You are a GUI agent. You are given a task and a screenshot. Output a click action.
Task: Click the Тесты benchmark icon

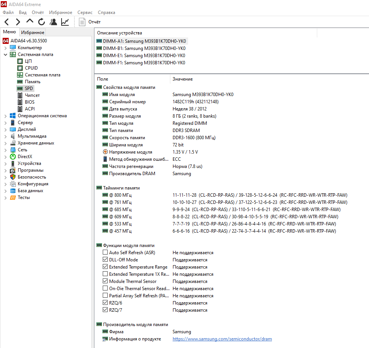pos(13,197)
